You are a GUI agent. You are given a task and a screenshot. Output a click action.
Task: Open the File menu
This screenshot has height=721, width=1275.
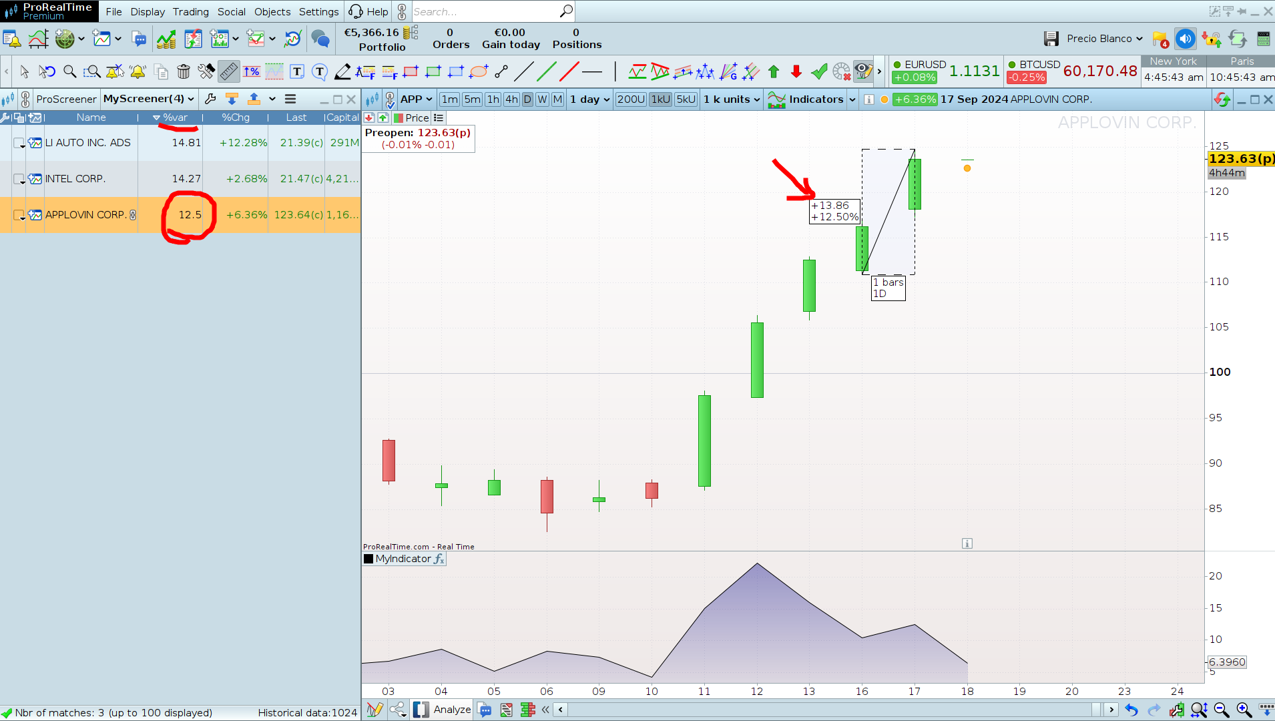tap(113, 11)
